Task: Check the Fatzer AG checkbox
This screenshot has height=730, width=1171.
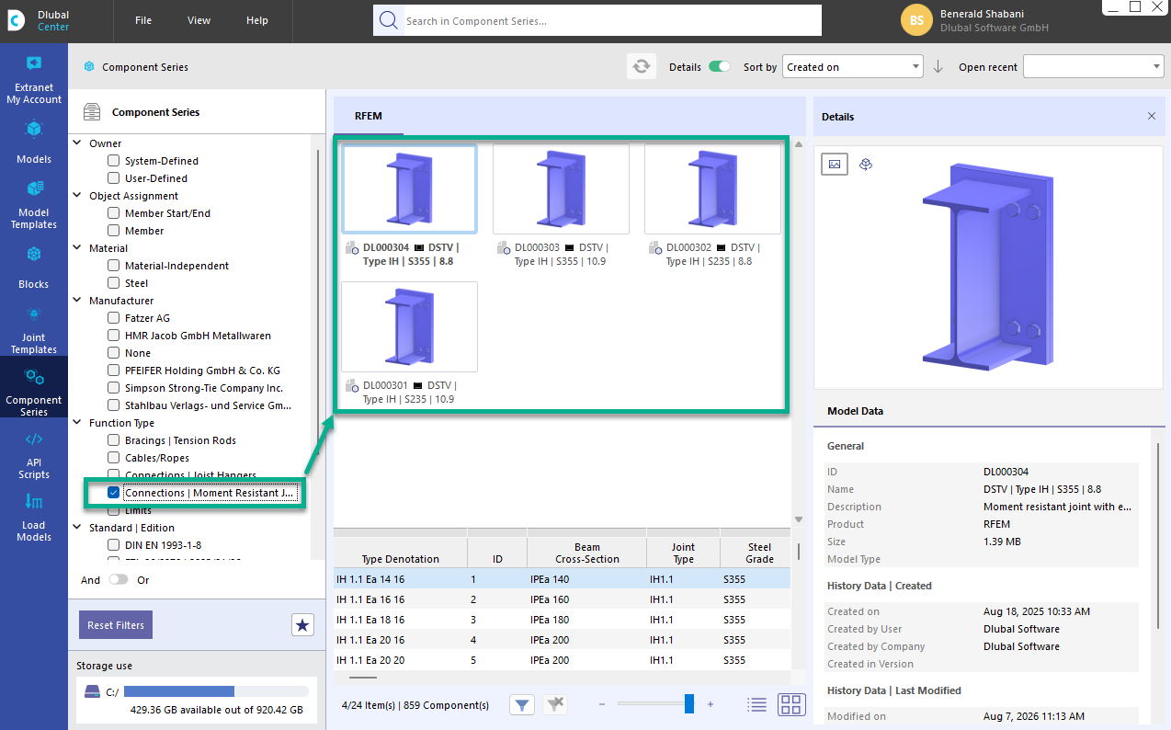Action: (x=114, y=318)
